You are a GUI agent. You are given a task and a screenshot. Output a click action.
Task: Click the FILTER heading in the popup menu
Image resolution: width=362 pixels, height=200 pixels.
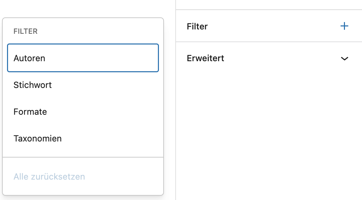(25, 31)
